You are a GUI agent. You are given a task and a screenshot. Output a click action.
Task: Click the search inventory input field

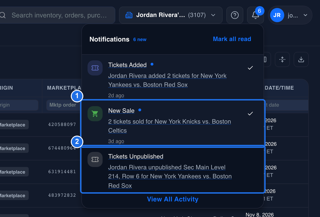[59, 15]
